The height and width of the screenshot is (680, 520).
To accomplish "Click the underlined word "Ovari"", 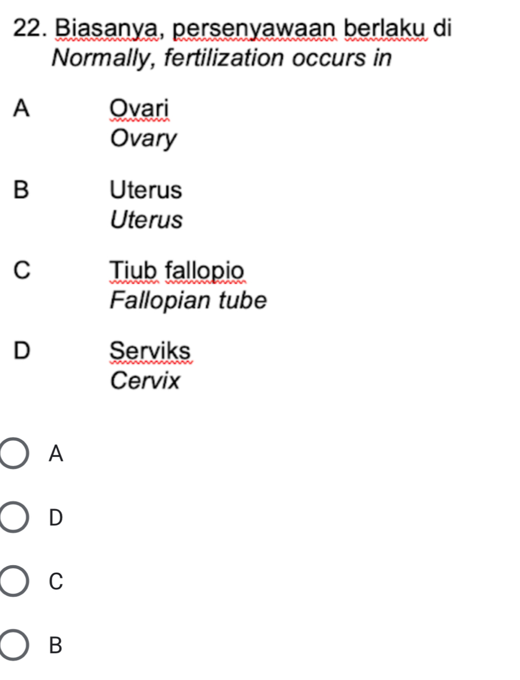I will (x=139, y=109).
